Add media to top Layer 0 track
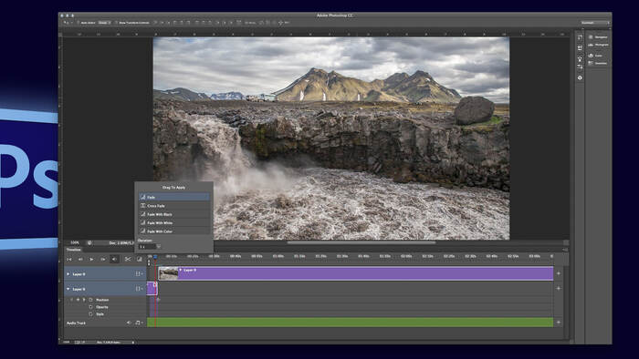 pos(559,273)
